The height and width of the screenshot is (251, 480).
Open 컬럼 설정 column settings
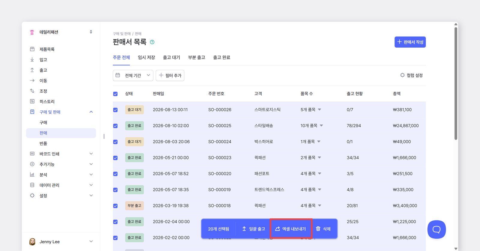click(x=412, y=75)
